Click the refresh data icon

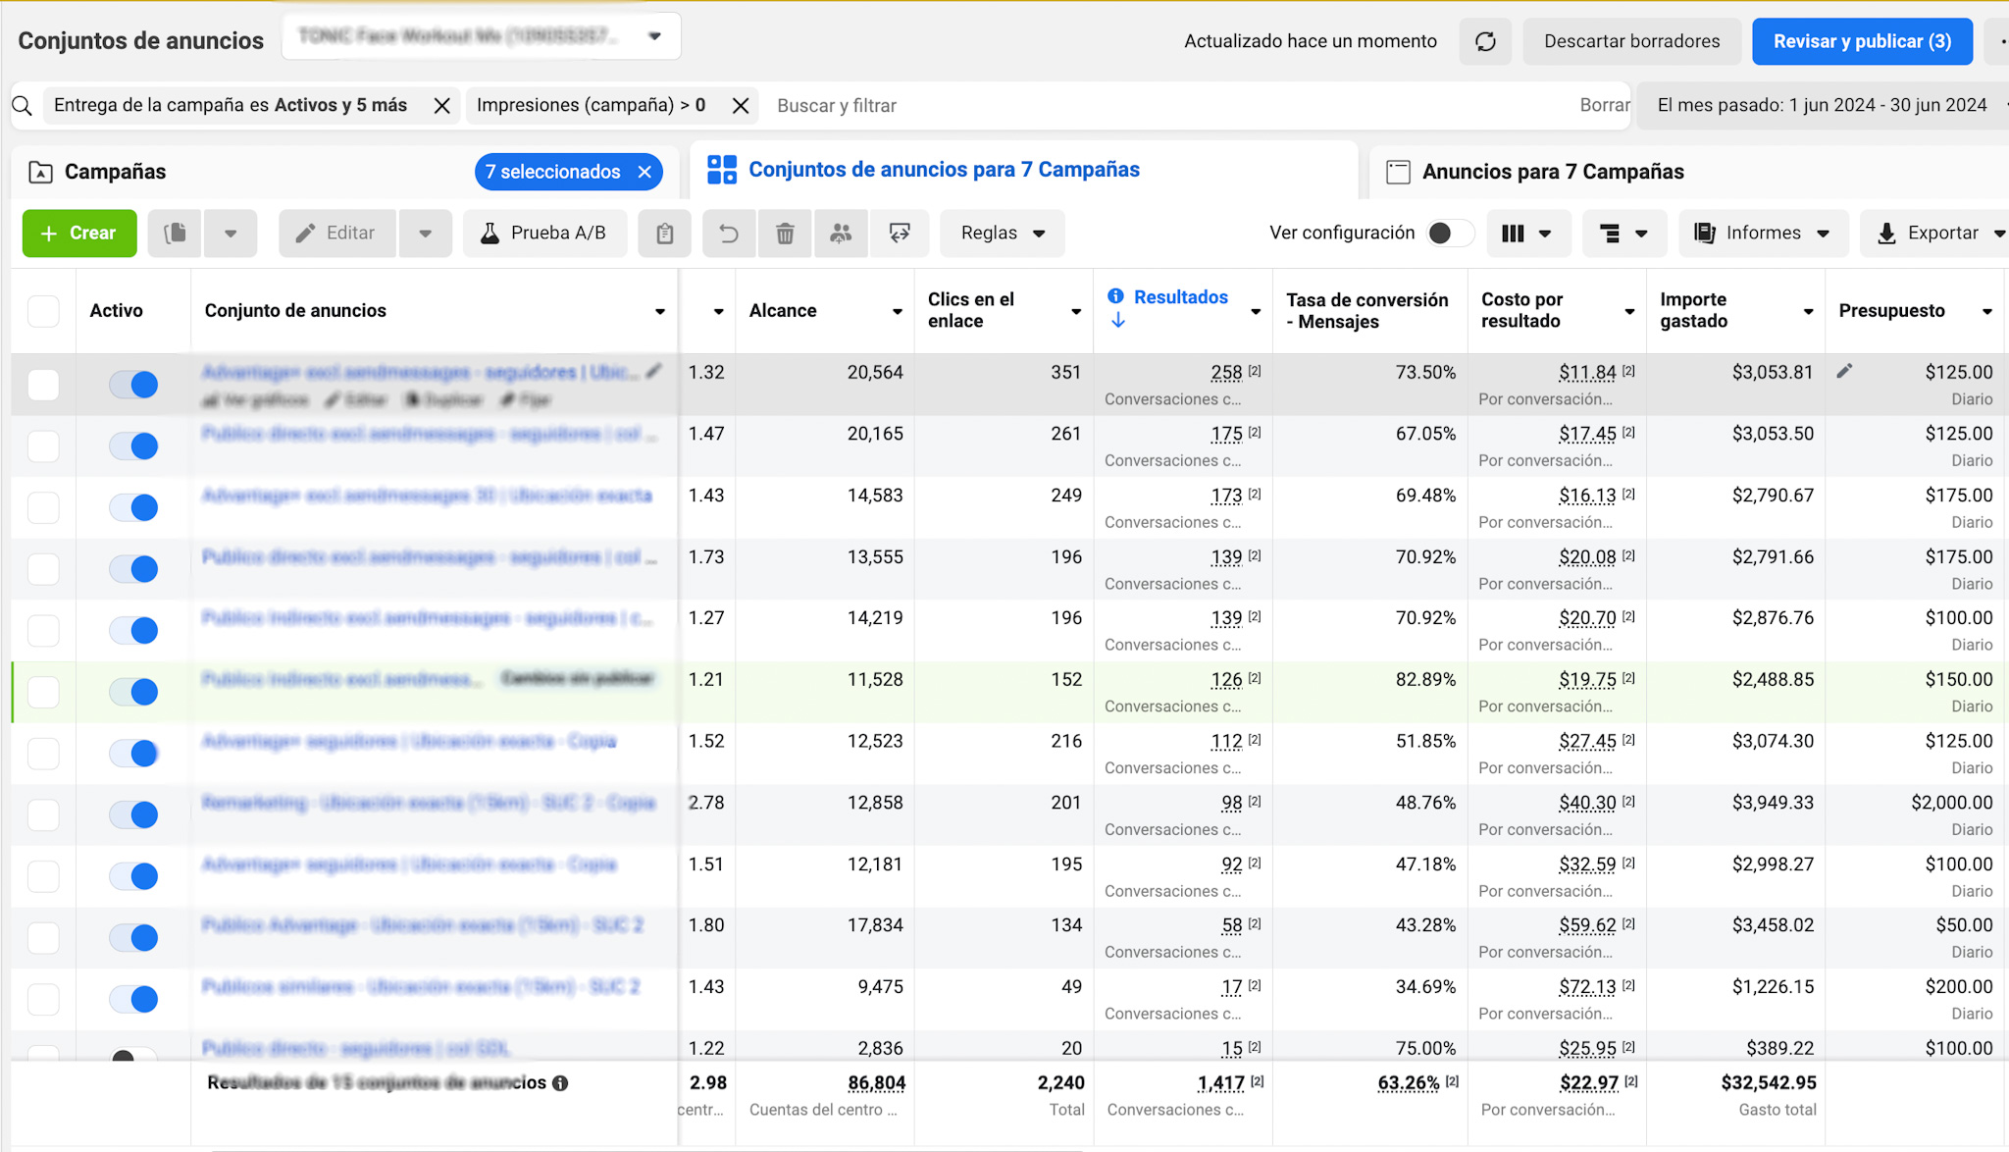click(x=1485, y=41)
